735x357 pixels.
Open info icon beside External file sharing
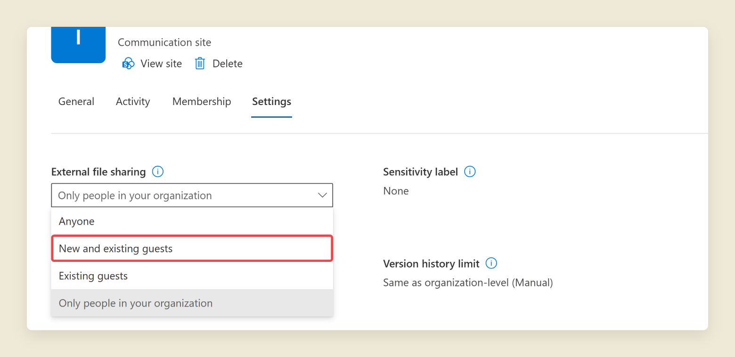point(158,172)
